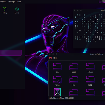The image size is (105, 105).
Task: Select the unlabeled folder beneath lib32
Action: point(90,92)
